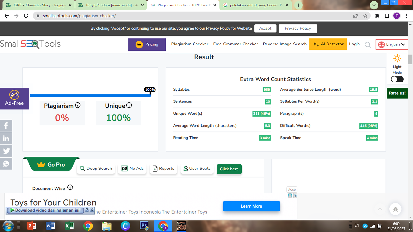This screenshot has height=232, width=413.
Task: Open the Chrome side panel icon
Action: (x=387, y=16)
